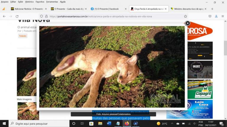Open the notification center
This screenshot has width=227, height=127.
[221, 123]
